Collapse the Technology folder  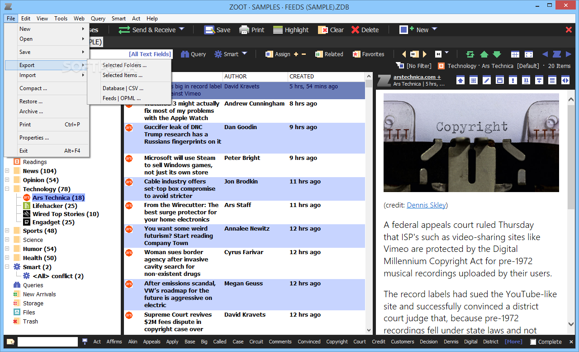point(7,189)
